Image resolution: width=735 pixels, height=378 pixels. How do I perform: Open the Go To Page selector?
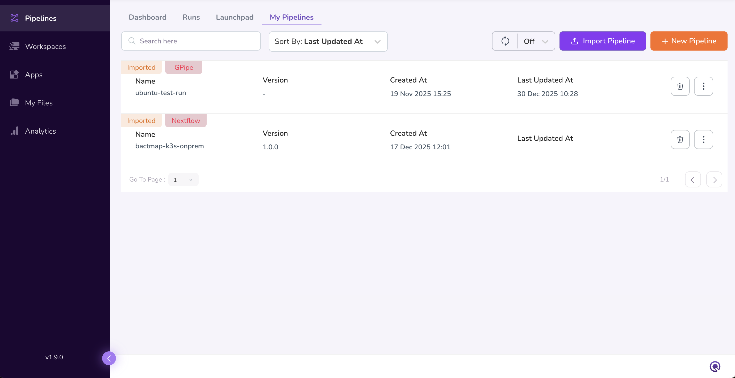(183, 180)
